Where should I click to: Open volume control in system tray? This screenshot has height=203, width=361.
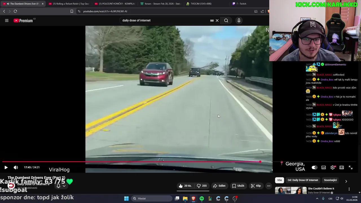[342, 198]
